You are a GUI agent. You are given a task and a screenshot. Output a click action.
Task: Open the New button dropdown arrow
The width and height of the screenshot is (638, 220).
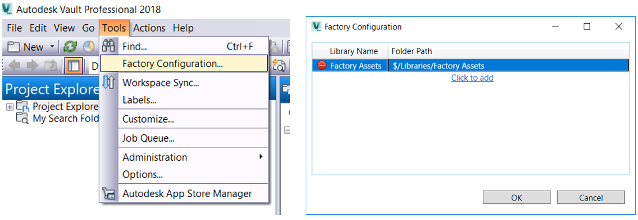[52, 47]
